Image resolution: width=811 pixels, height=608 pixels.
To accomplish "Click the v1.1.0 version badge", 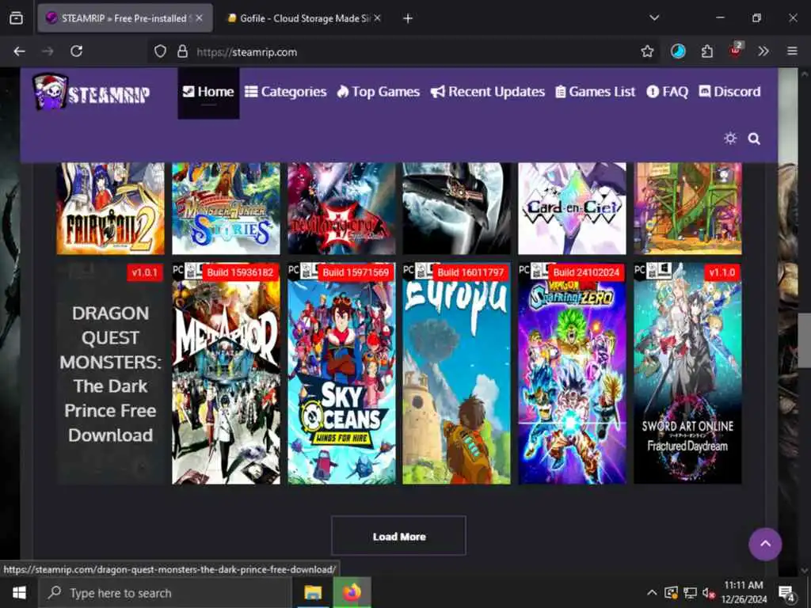I will [722, 272].
